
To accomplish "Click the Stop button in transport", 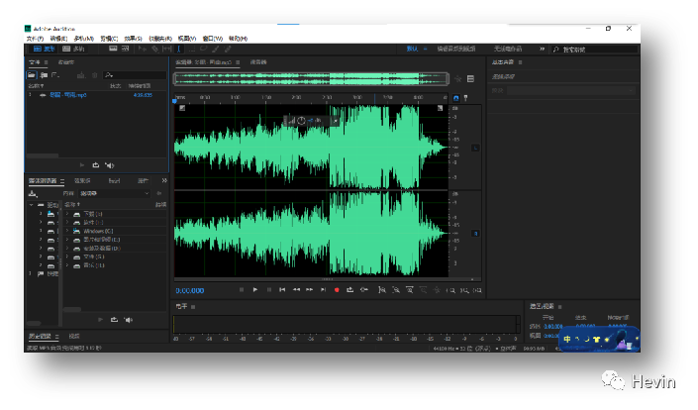I will (242, 290).
